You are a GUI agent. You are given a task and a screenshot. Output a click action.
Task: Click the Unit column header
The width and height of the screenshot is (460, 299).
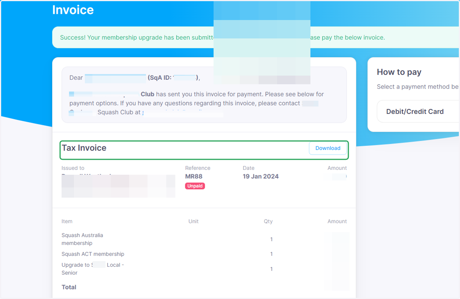[194, 221]
